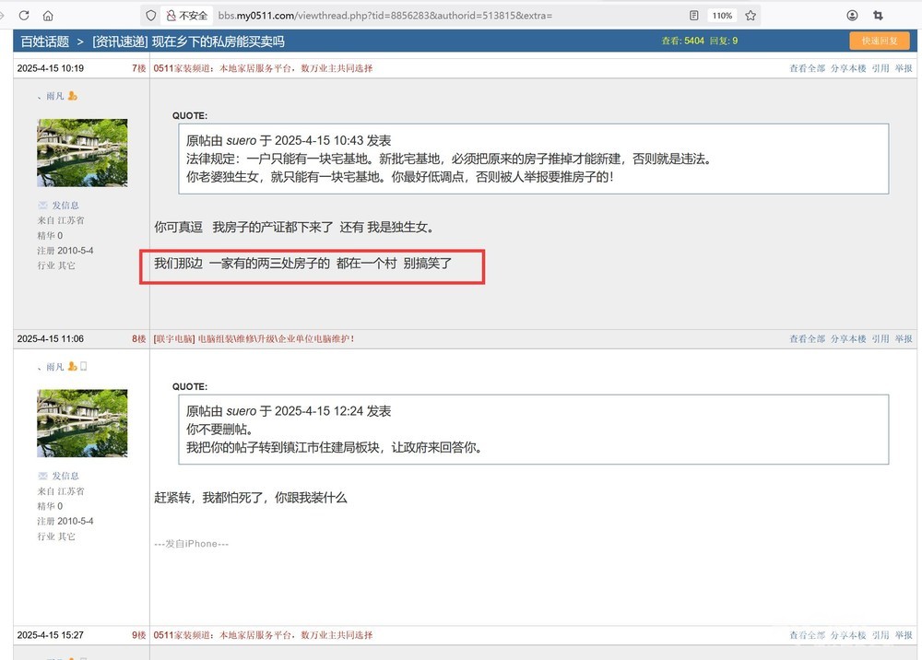Image resolution: width=922 pixels, height=660 pixels.
Task: Open the extensions crop-shaped toolbar icon
Action: pos(878,16)
